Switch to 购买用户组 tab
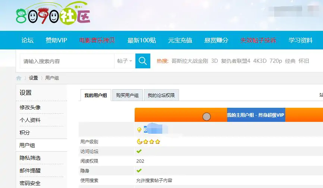323x188 pixels. (x=127, y=95)
